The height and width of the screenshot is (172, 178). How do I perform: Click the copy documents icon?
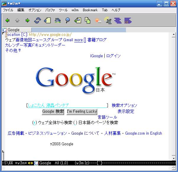pos(88,20)
